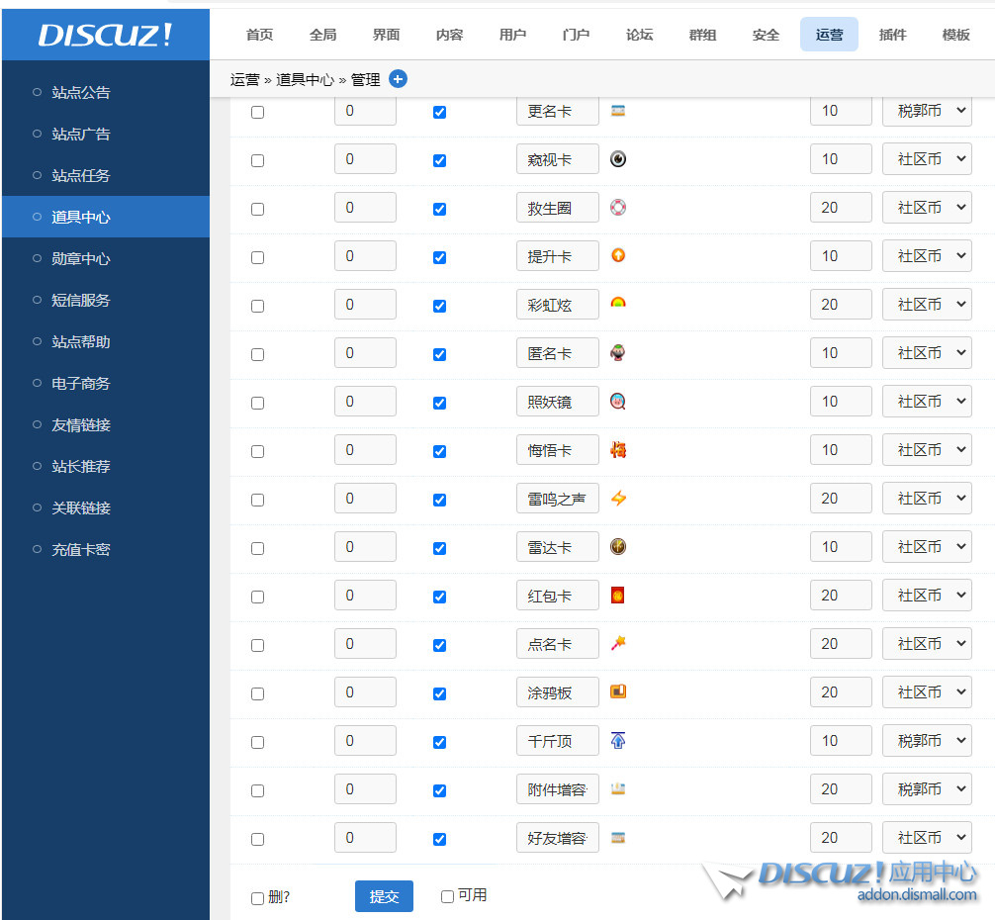Click the orange arrow icon beside 提升卡

[618, 255]
